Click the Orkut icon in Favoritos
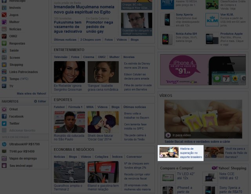The height and width of the screenshot is (194, 251). coord(4,109)
